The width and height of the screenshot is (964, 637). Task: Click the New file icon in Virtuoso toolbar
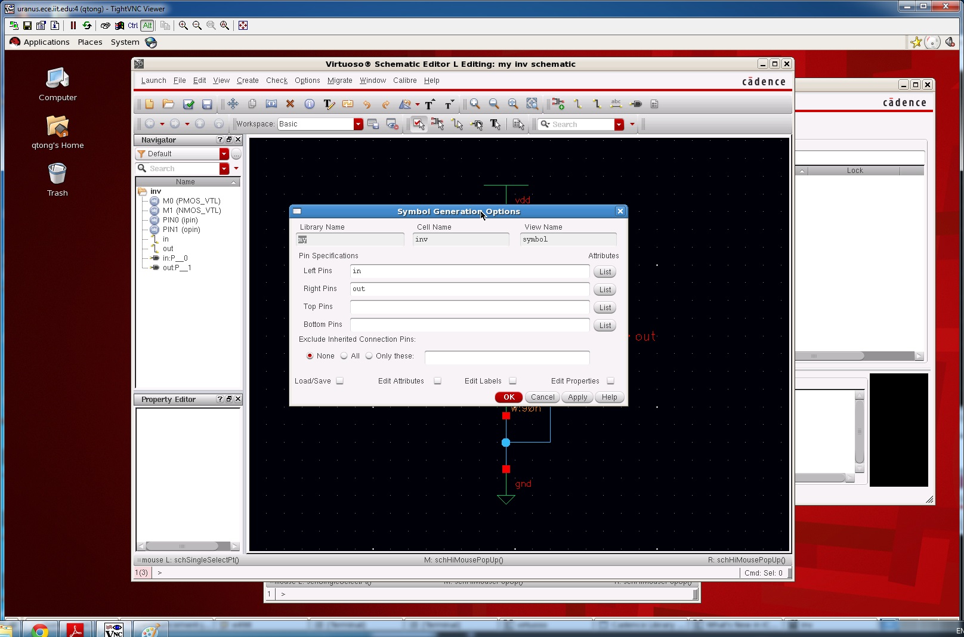coord(149,104)
